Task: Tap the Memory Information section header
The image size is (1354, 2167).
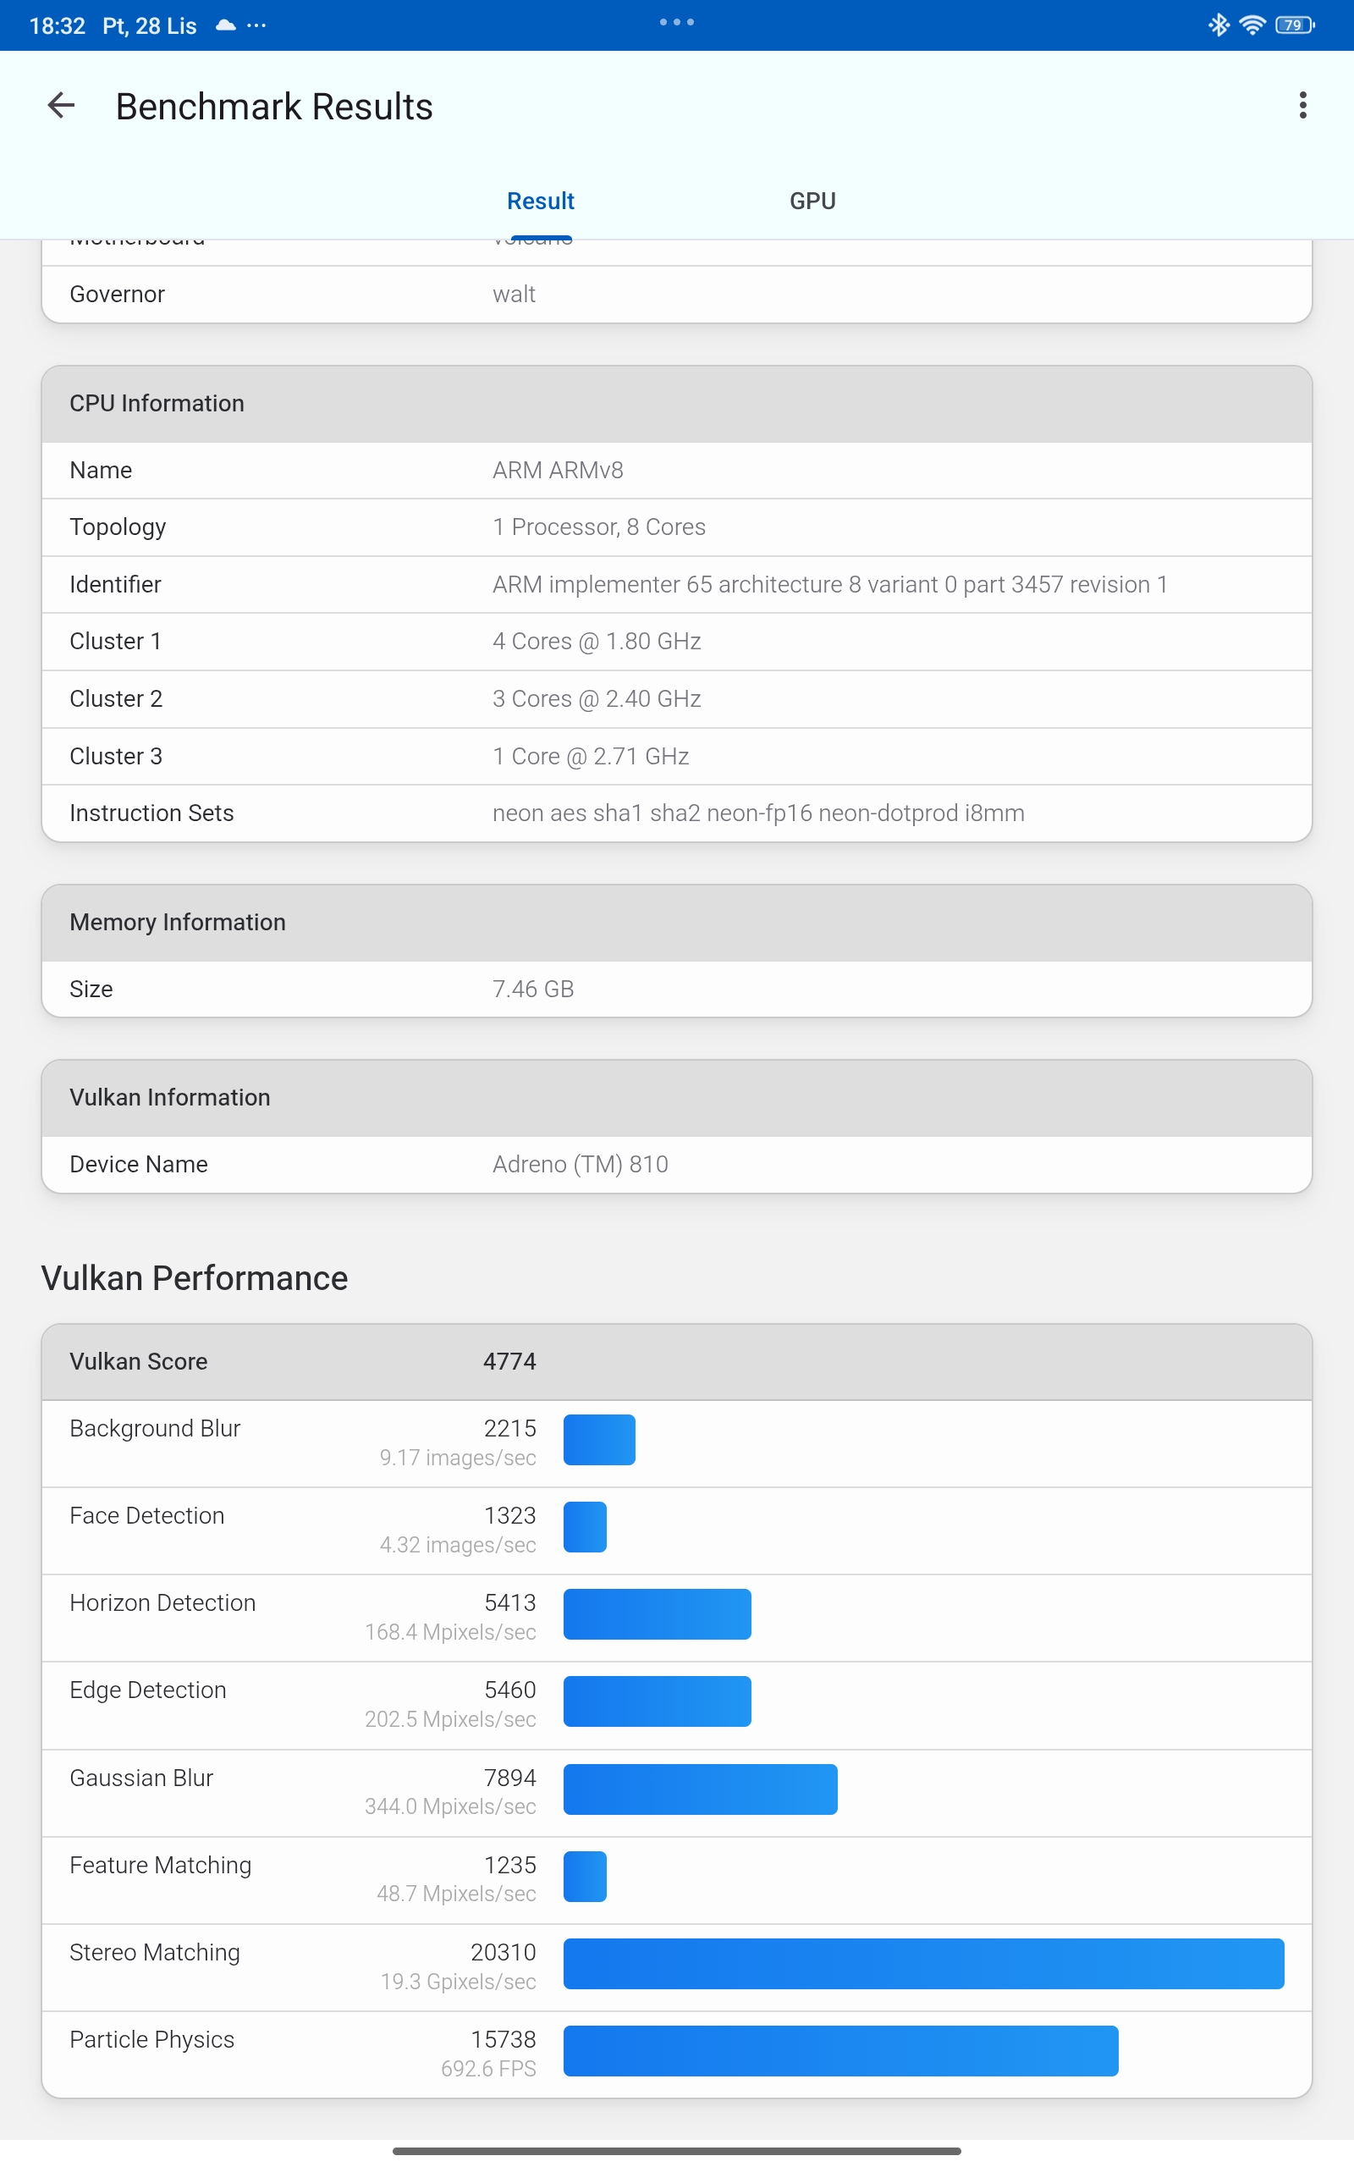Action: (x=677, y=923)
